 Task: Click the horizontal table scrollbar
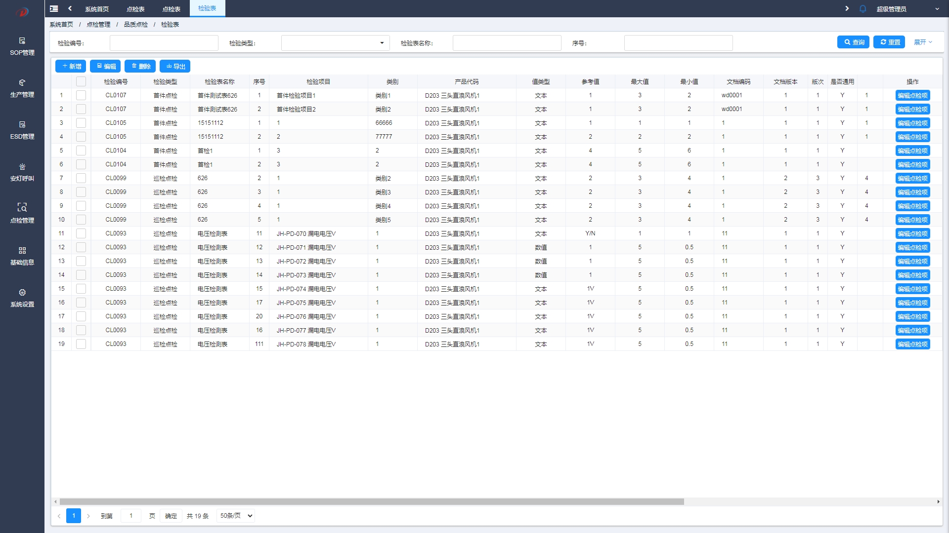click(371, 501)
